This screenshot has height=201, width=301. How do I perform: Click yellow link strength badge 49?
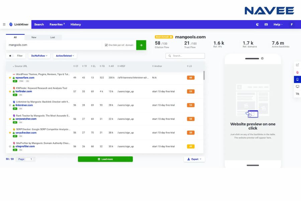point(191,146)
